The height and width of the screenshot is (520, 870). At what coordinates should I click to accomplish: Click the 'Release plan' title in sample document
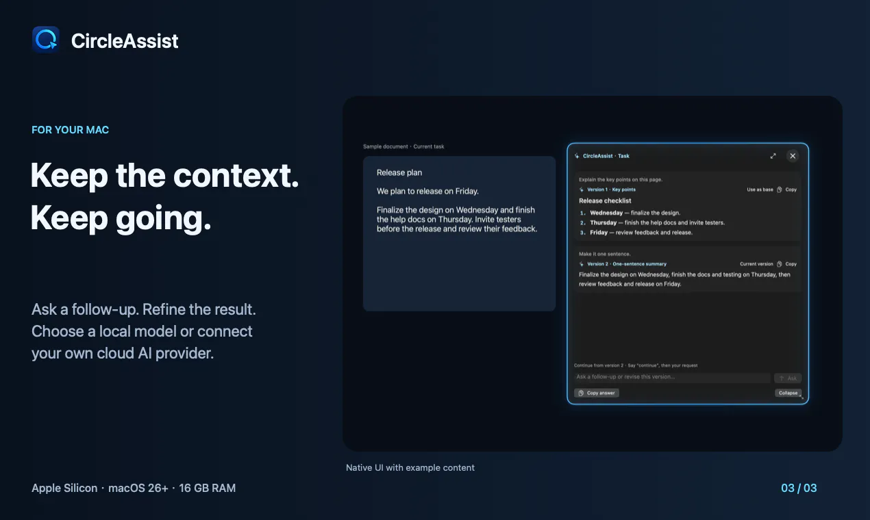pos(399,173)
